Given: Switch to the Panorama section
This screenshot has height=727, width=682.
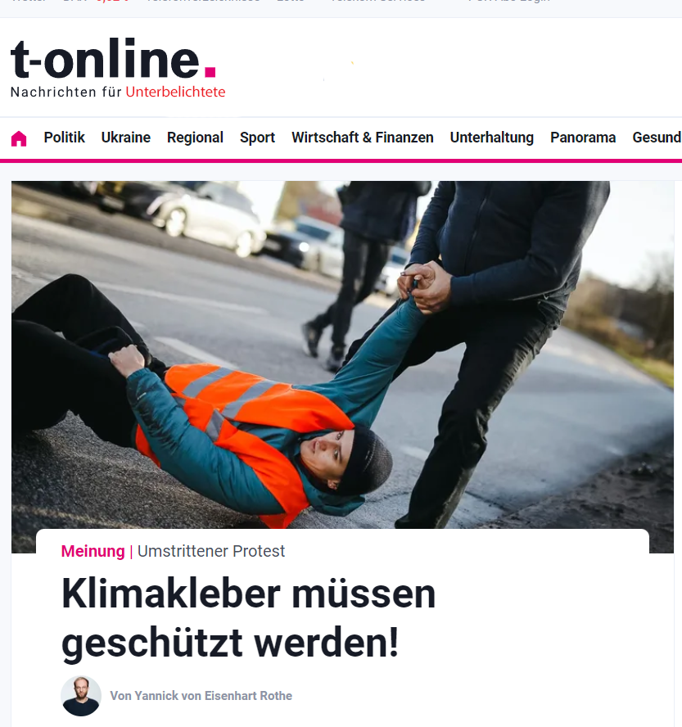Looking at the screenshot, I should pos(583,138).
